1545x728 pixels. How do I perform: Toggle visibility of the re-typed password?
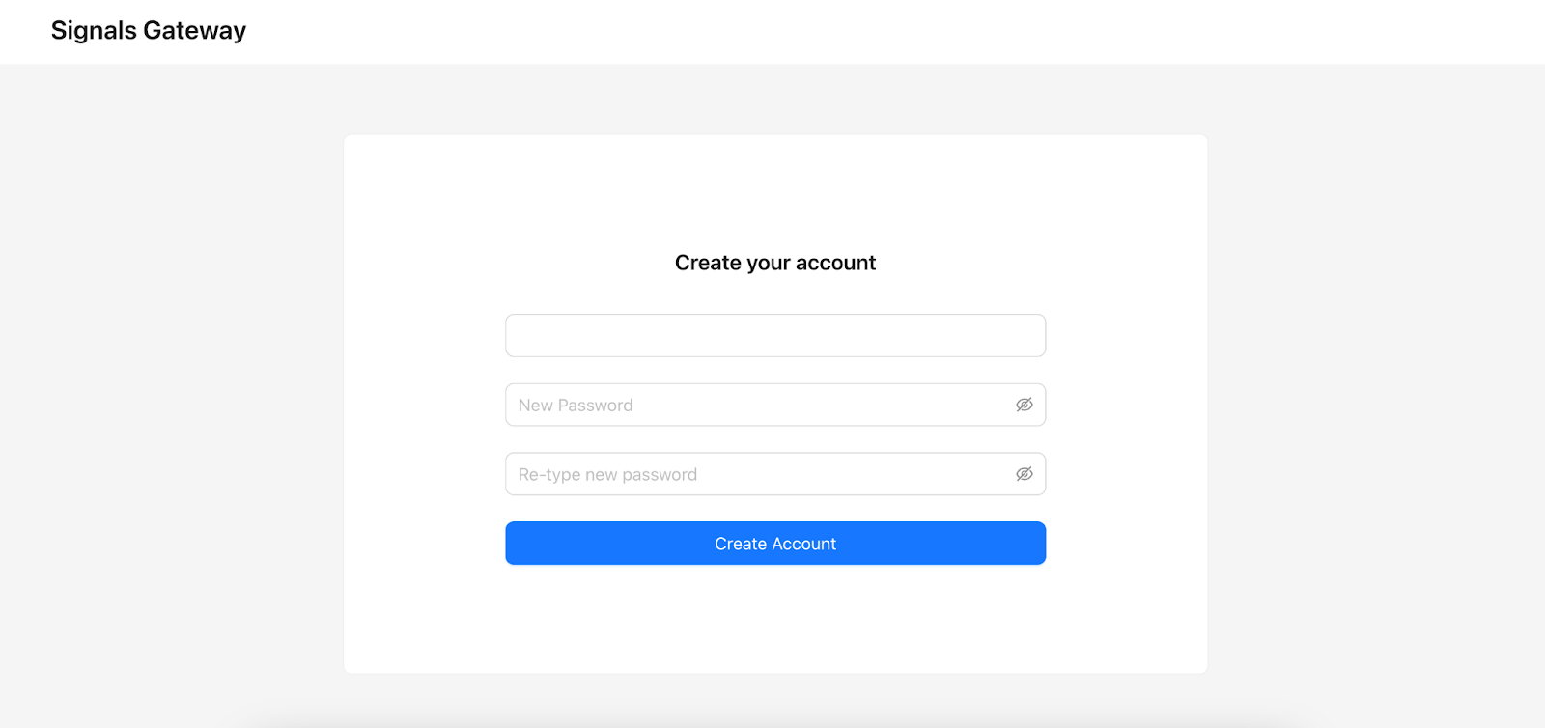pos(1025,474)
